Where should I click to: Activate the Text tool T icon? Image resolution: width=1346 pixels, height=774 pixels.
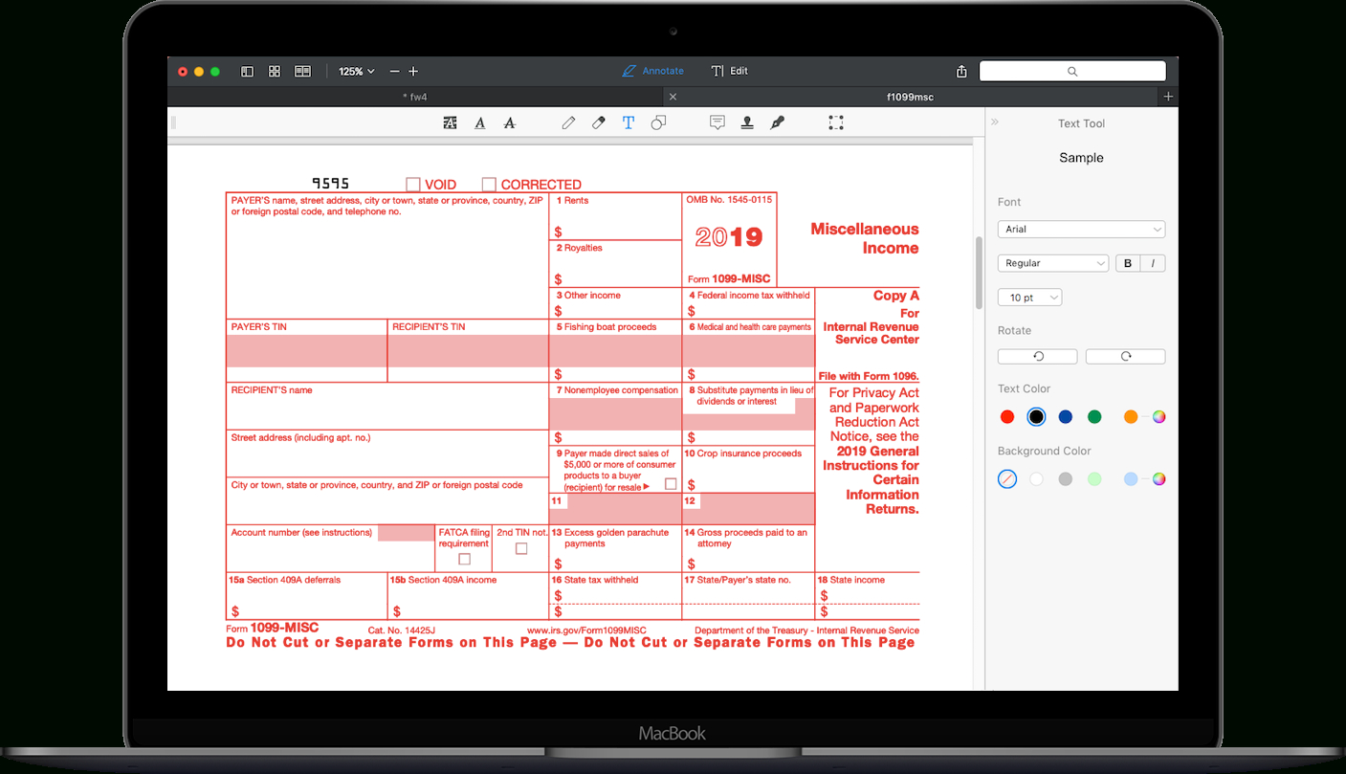point(629,122)
